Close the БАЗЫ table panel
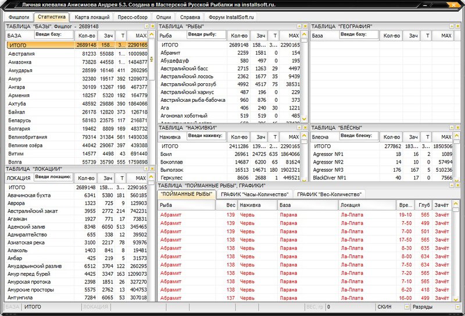Screen dimensions: 465x316 152,26
